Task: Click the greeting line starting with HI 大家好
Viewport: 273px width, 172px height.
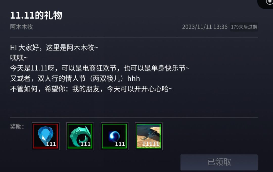Action: (x=54, y=47)
